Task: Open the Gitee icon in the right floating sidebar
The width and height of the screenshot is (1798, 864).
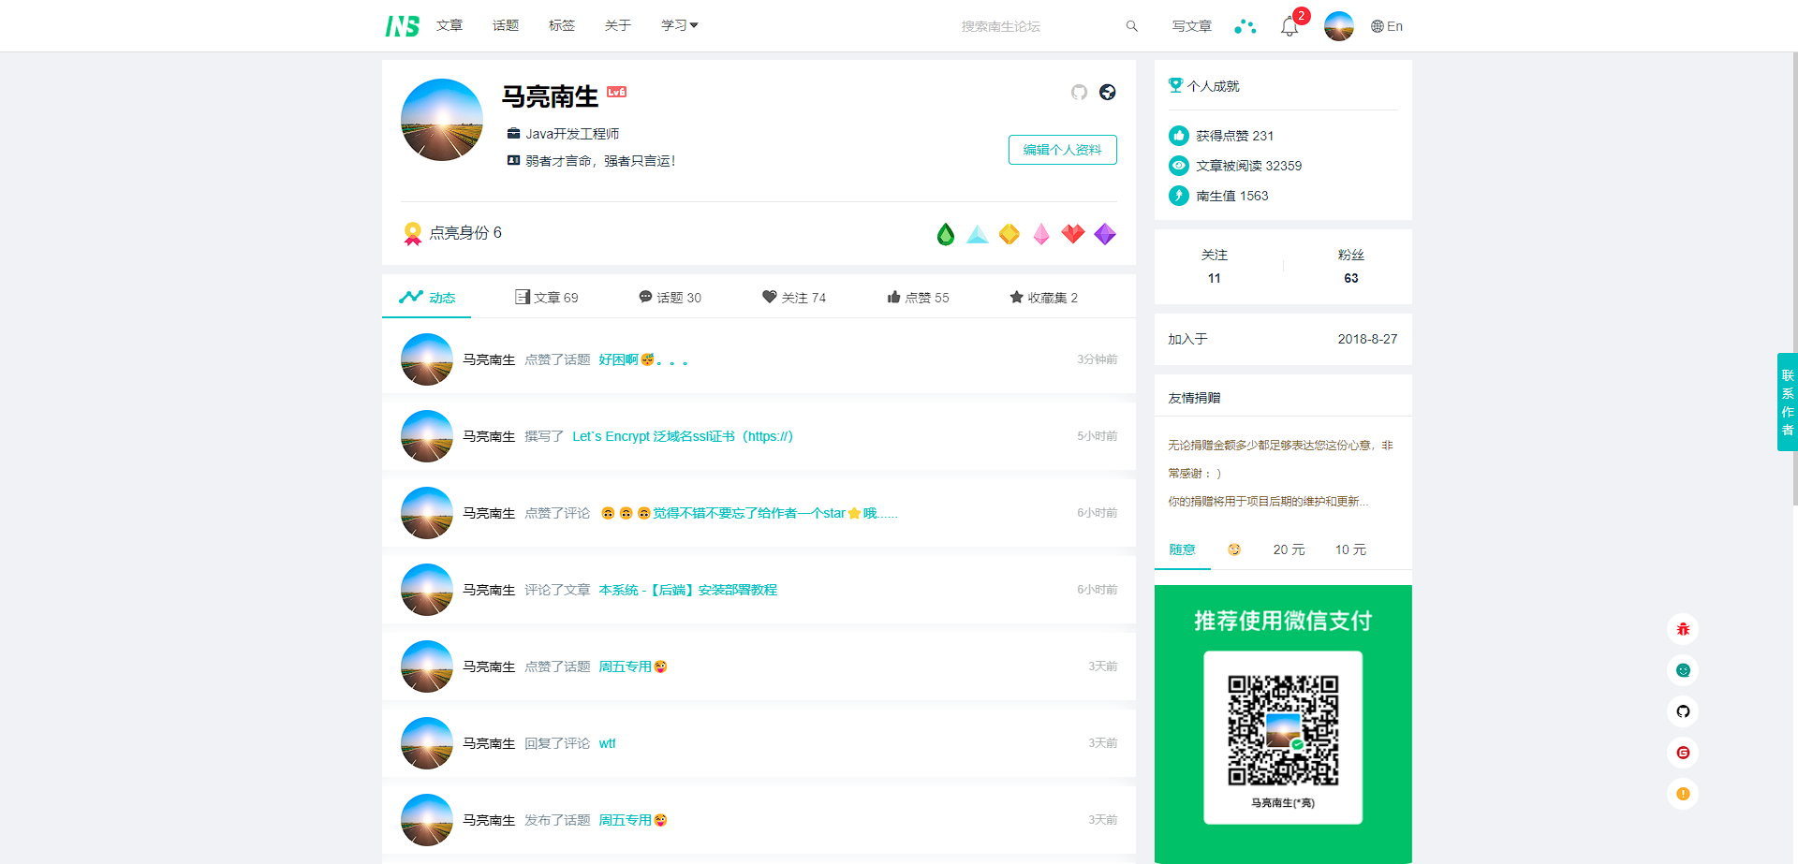Action: (x=1683, y=753)
